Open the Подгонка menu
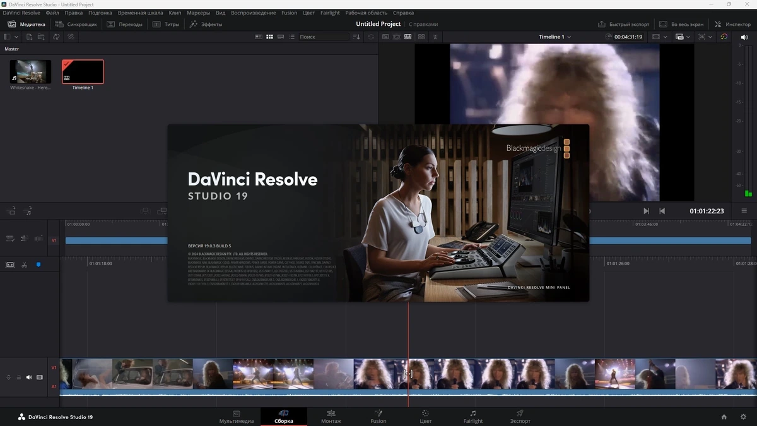Image resolution: width=757 pixels, height=426 pixels. (100, 13)
